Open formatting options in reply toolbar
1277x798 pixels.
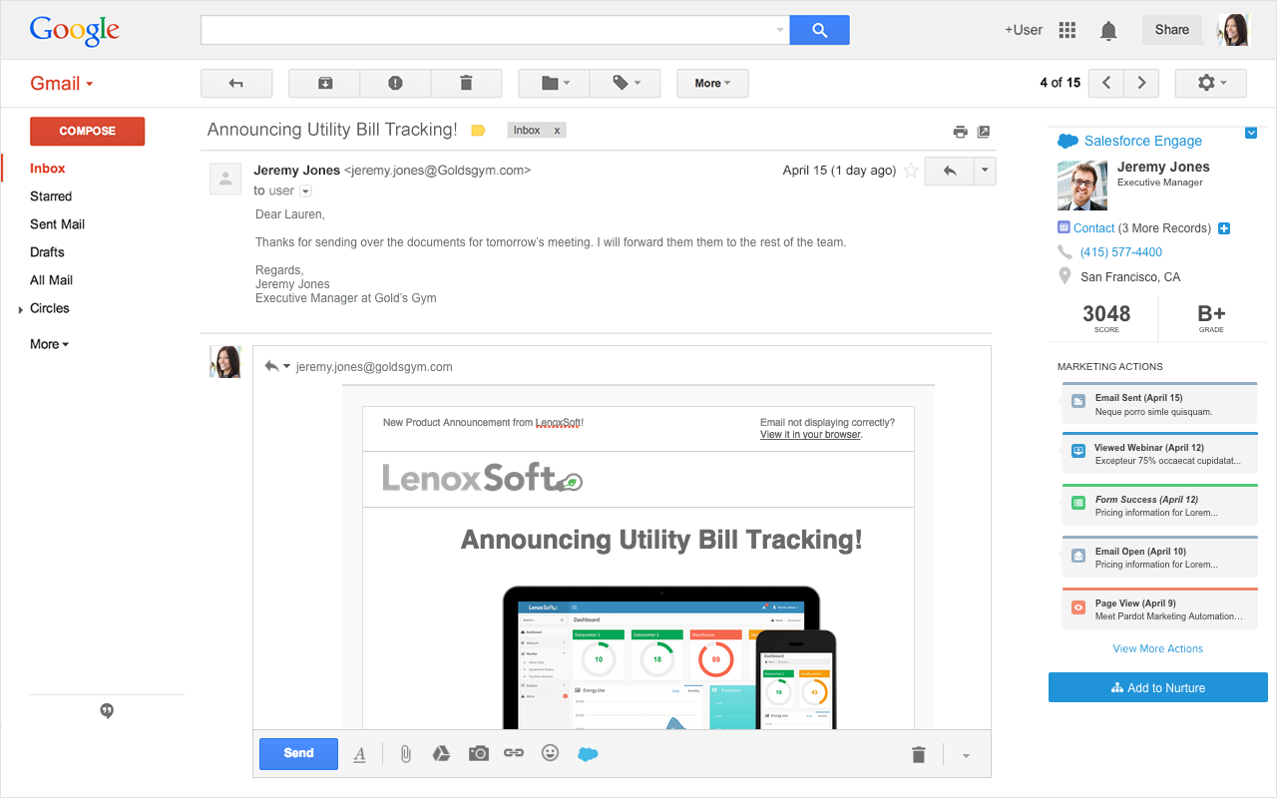[360, 754]
